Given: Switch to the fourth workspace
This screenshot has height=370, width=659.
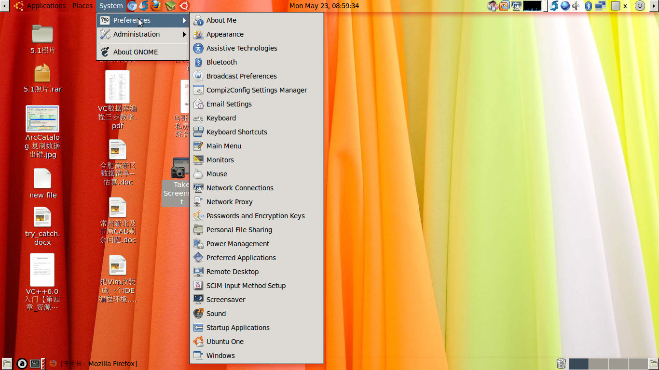Looking at the screenshot, I should pyautogui.click(x=638, y=364).
